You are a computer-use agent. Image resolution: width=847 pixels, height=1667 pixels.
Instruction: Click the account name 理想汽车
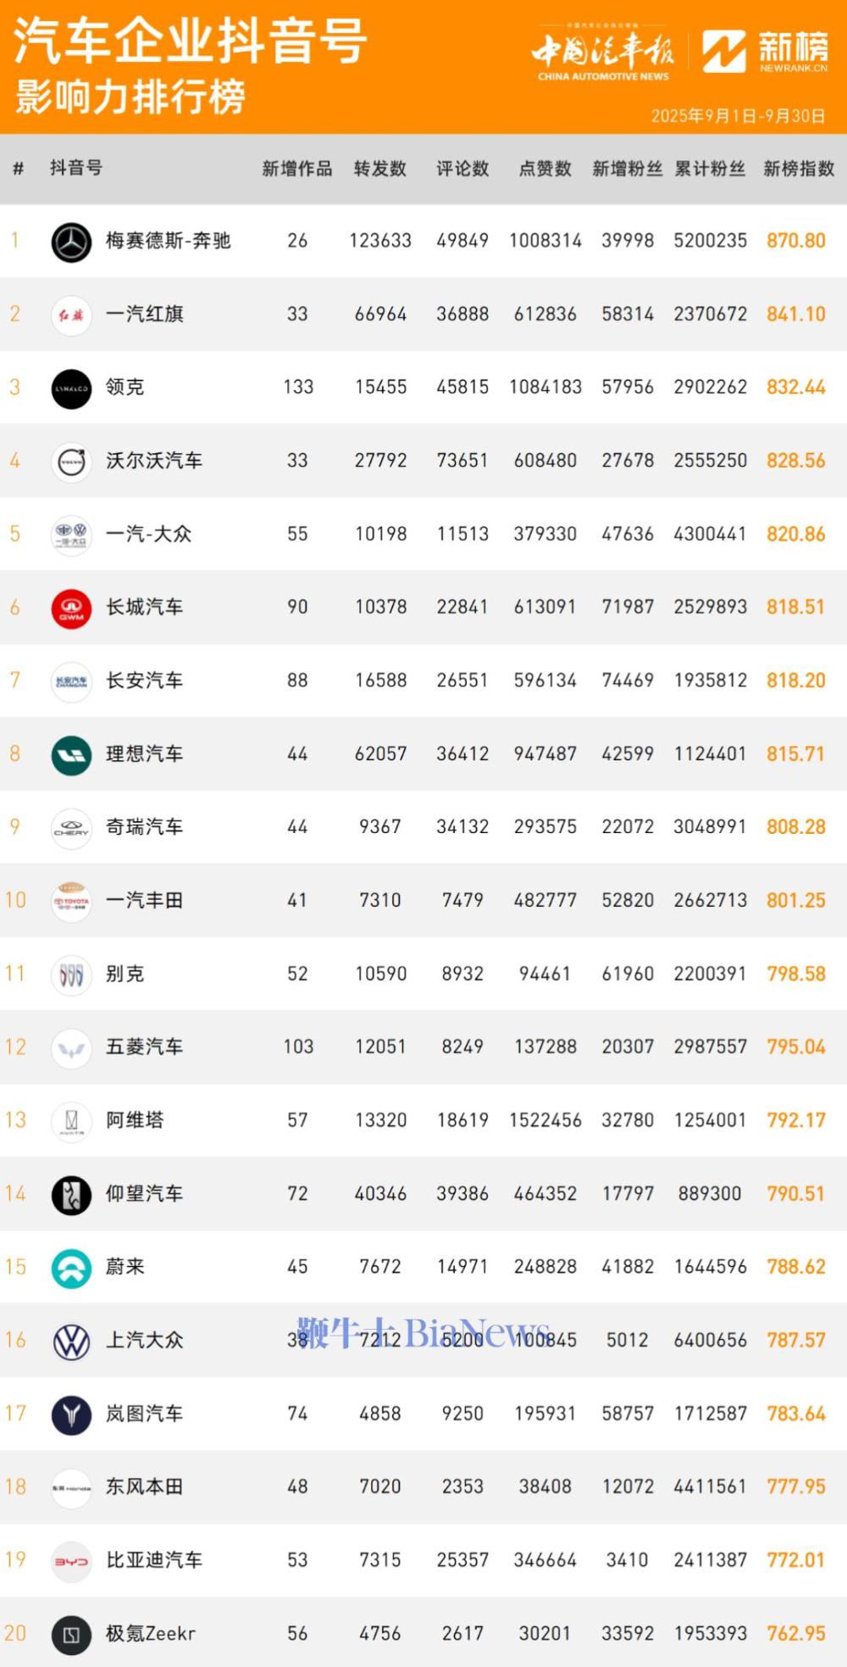point(145,753)
